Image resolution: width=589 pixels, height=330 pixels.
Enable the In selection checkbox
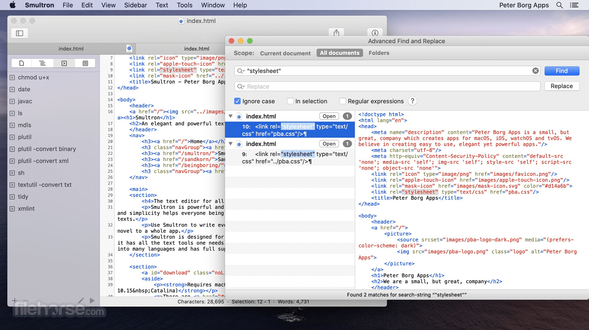pos(290,101)
